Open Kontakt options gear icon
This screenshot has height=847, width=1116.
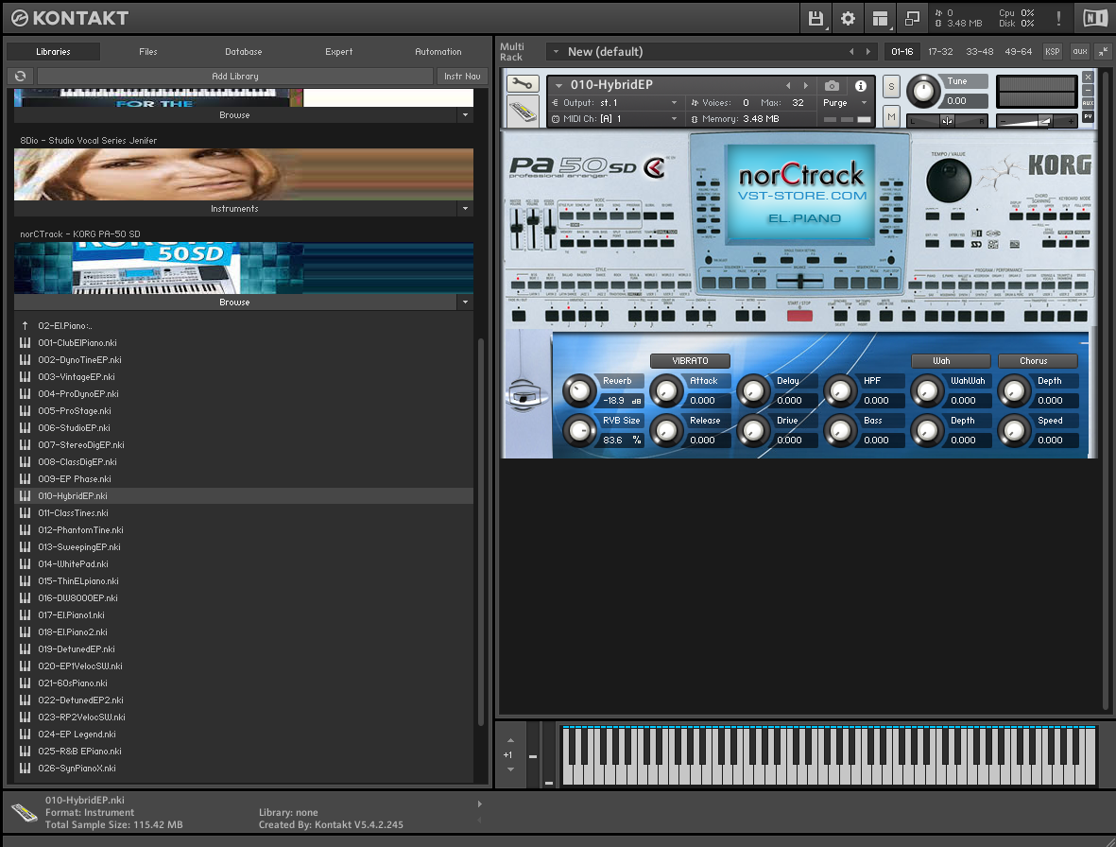click(x=848, y=19)
